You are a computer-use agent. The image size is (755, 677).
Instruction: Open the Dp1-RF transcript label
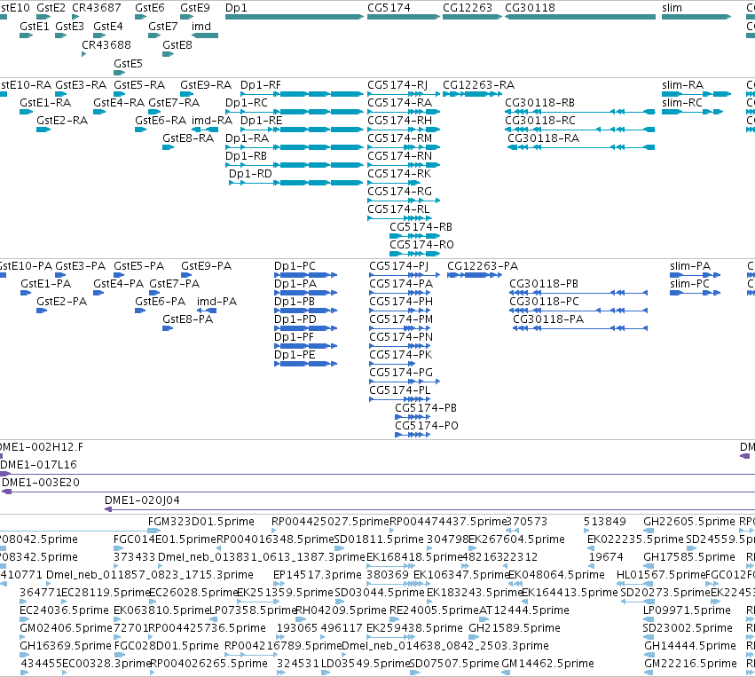261,85
